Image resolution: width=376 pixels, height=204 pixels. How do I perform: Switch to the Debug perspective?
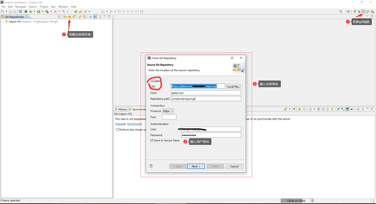(x=359, y=11)
